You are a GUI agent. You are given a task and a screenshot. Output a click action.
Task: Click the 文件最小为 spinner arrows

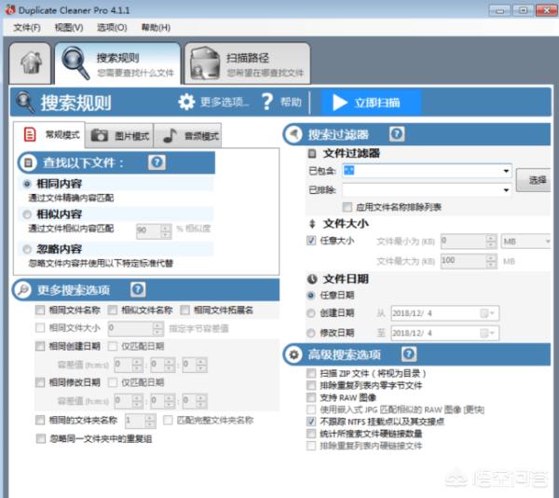[491, 242]
